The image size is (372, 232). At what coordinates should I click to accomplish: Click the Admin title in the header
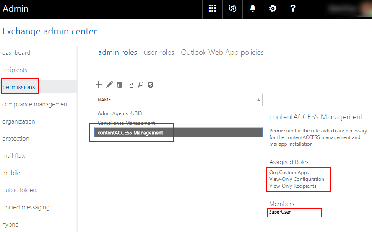click(16, 8)
